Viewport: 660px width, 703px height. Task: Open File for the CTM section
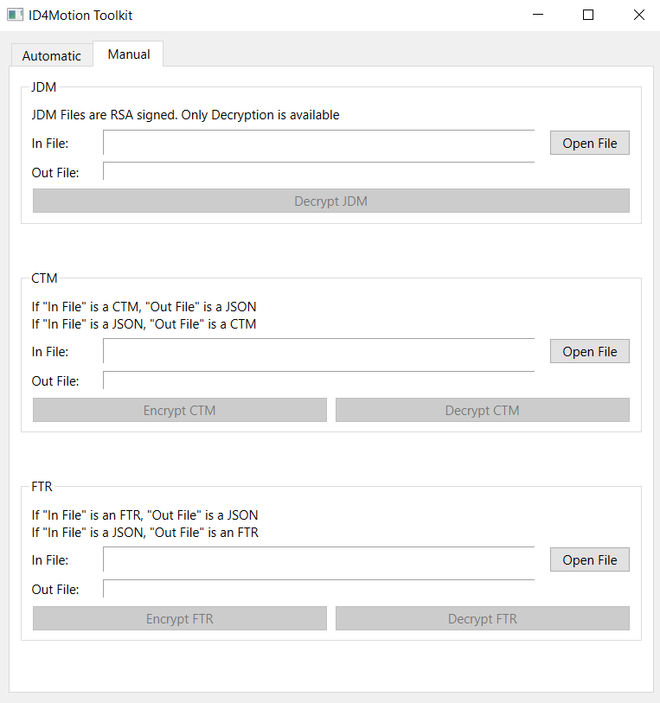(590, 351)
